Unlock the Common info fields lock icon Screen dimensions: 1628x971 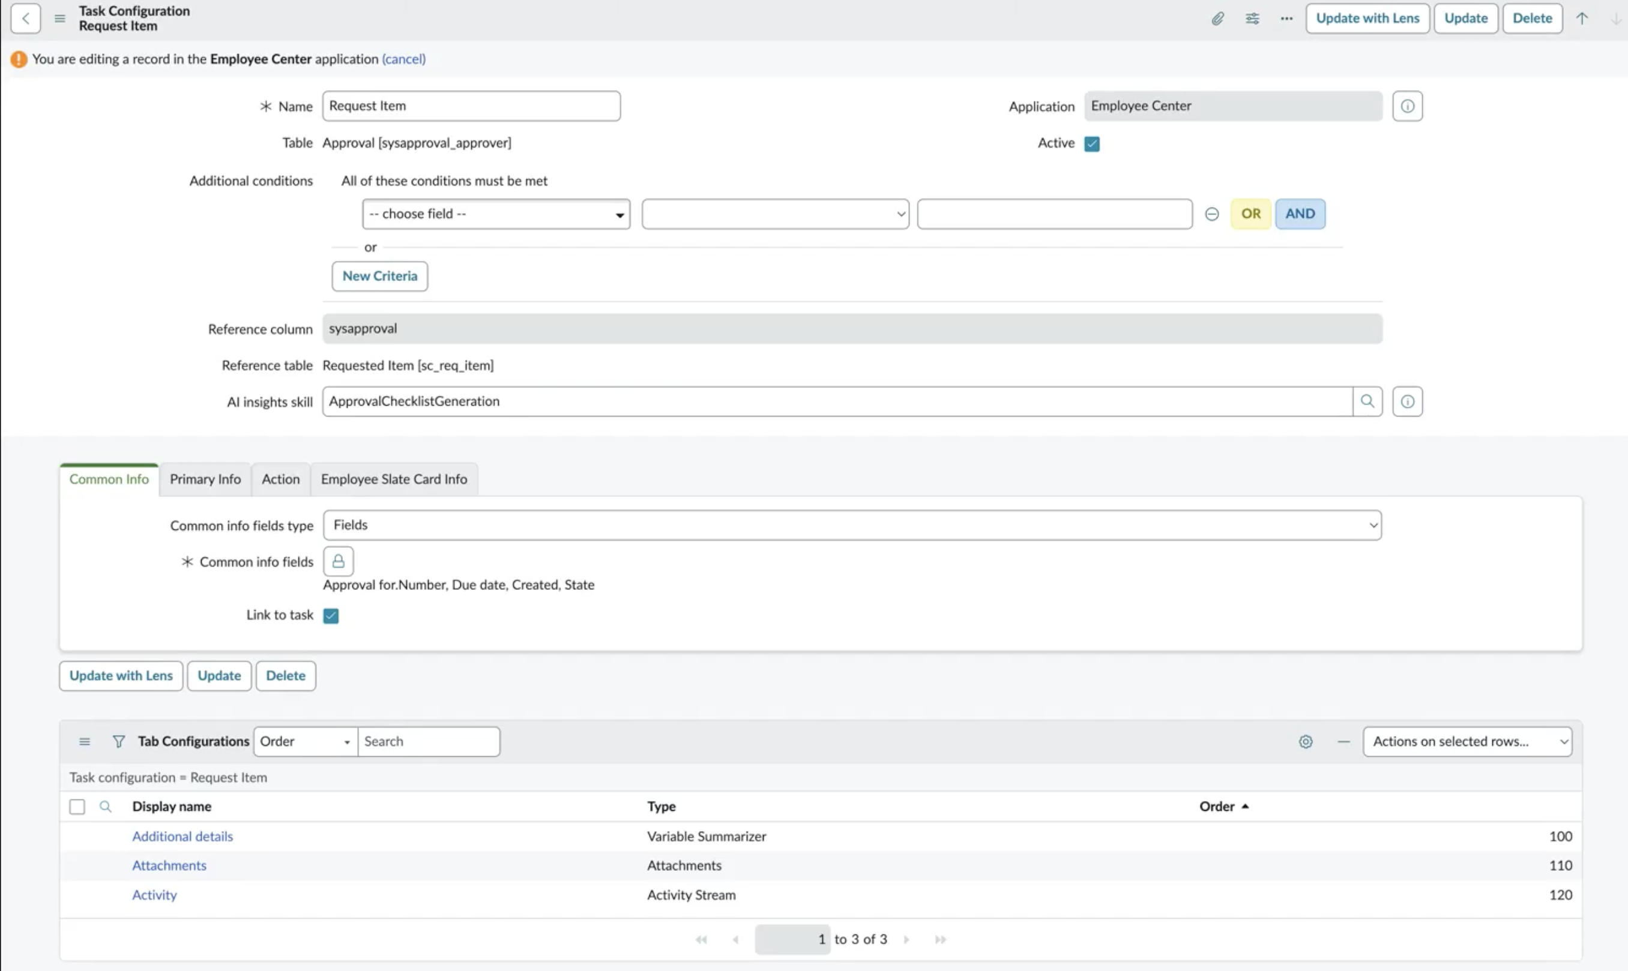(339, 561)
